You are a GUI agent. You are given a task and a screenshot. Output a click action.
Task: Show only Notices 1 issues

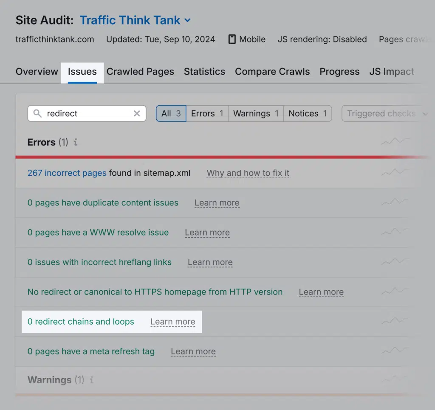tap(308, 113)
